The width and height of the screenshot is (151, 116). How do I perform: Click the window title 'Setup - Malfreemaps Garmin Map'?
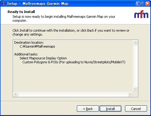coord(38,4)
